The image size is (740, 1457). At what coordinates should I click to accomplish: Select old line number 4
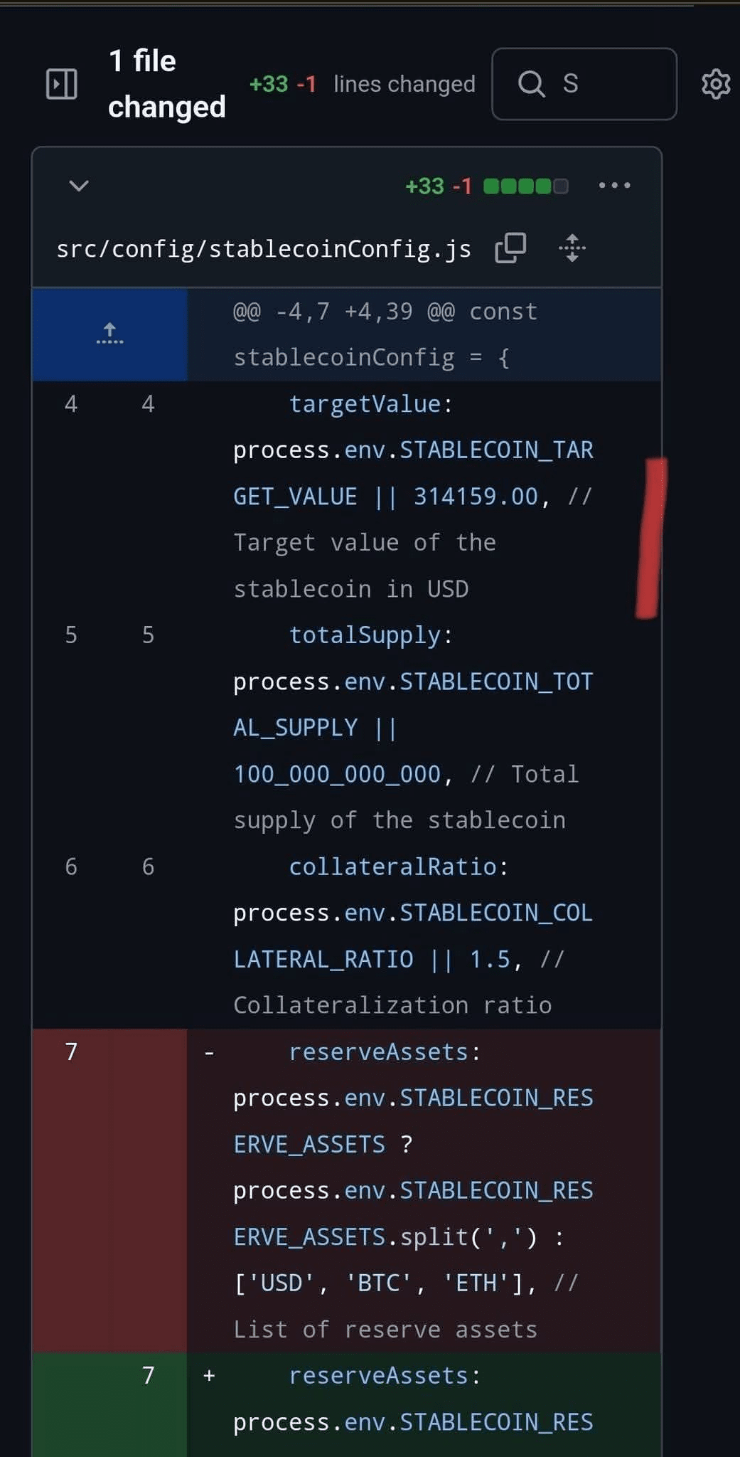coord(71,404)
